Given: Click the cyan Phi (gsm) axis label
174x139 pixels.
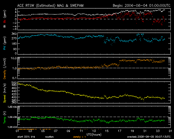Looking at the screenshot, I should click(x=5, y=43).
